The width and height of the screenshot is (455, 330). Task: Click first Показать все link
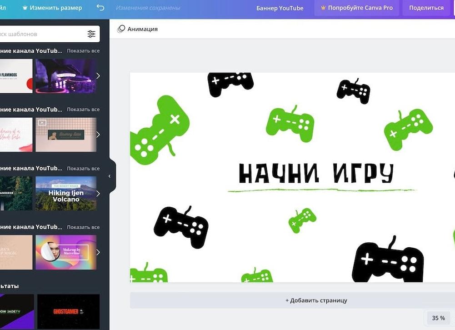click(83, 51)
